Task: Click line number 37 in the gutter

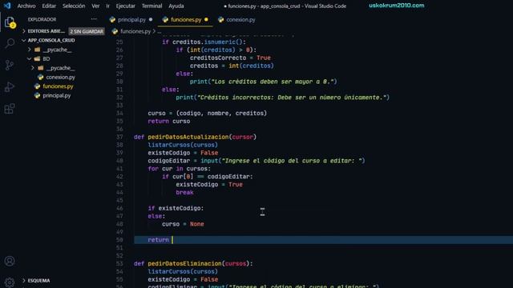Action: click(x=119, y=137)
